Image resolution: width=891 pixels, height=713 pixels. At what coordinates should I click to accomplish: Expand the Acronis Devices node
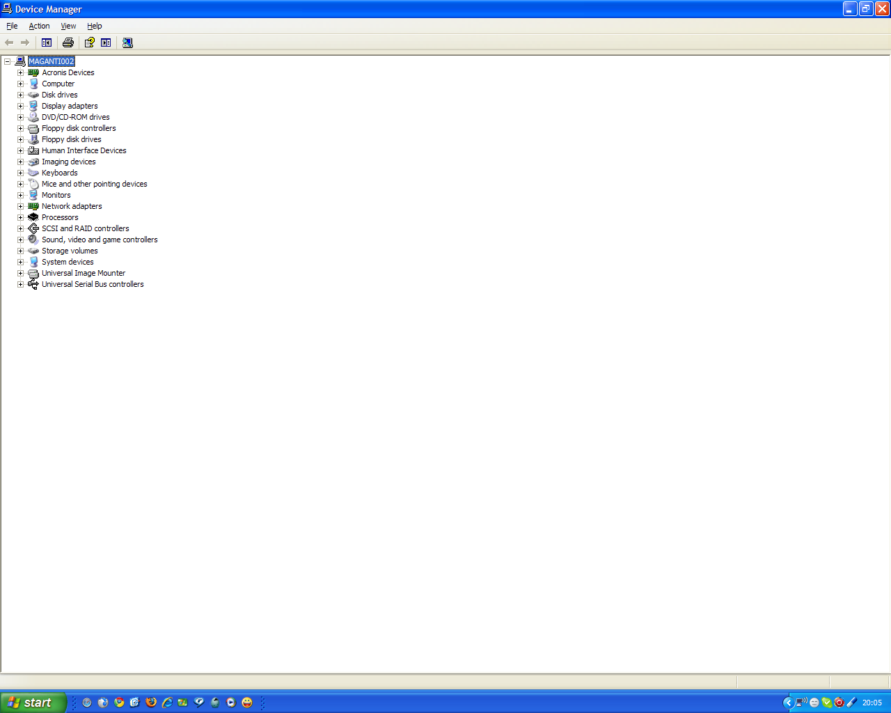pyautogui.click(x=20, y=72)
